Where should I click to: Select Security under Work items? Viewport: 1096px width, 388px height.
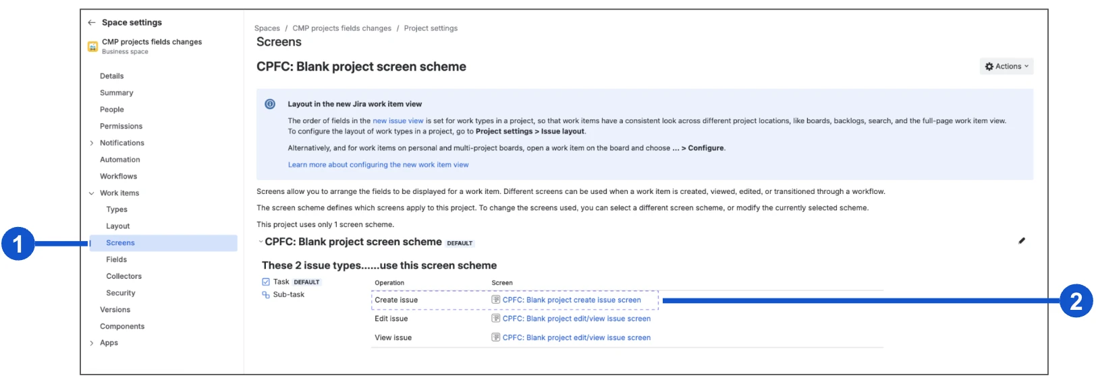121,293
